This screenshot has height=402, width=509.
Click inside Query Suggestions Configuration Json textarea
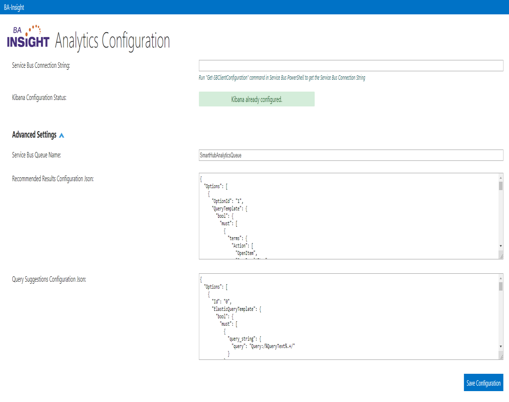tap(346, 317)
